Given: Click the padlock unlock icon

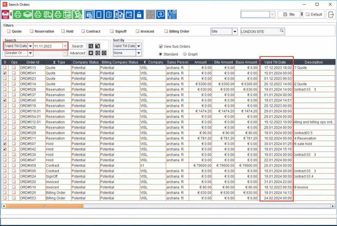Looking at the screenshot, I should tap(139, 14).
